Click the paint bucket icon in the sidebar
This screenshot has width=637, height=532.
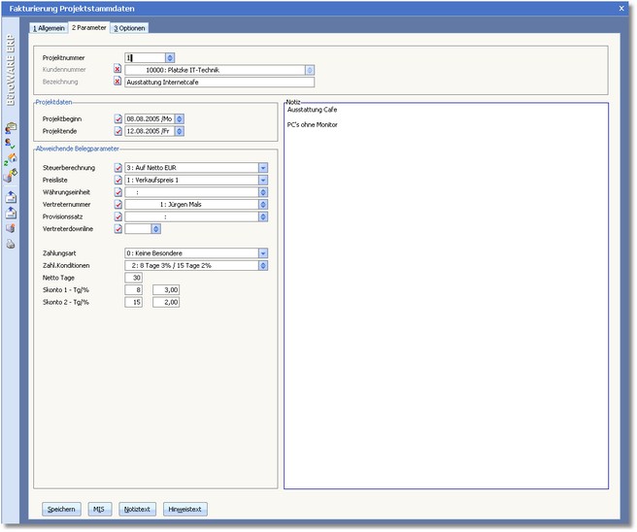coord(11,177)
